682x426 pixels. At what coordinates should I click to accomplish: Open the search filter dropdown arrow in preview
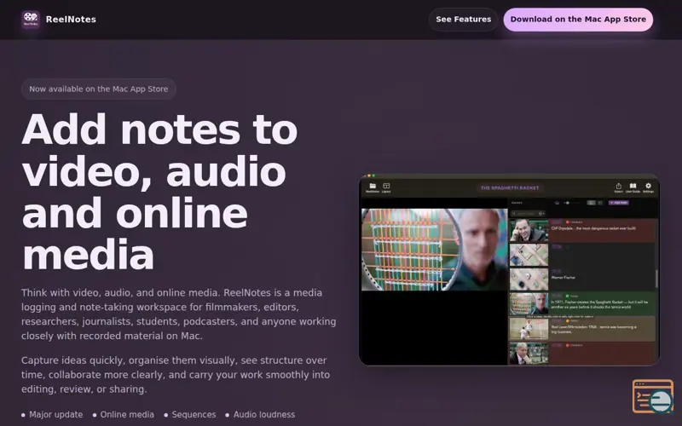click(542, 214)
